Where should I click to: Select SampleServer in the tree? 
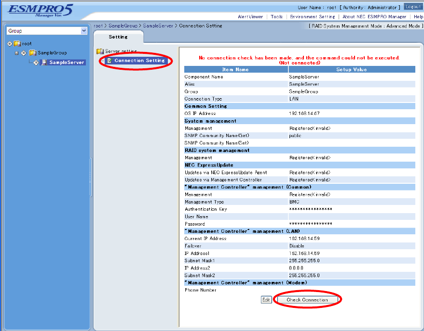(67, 63)
